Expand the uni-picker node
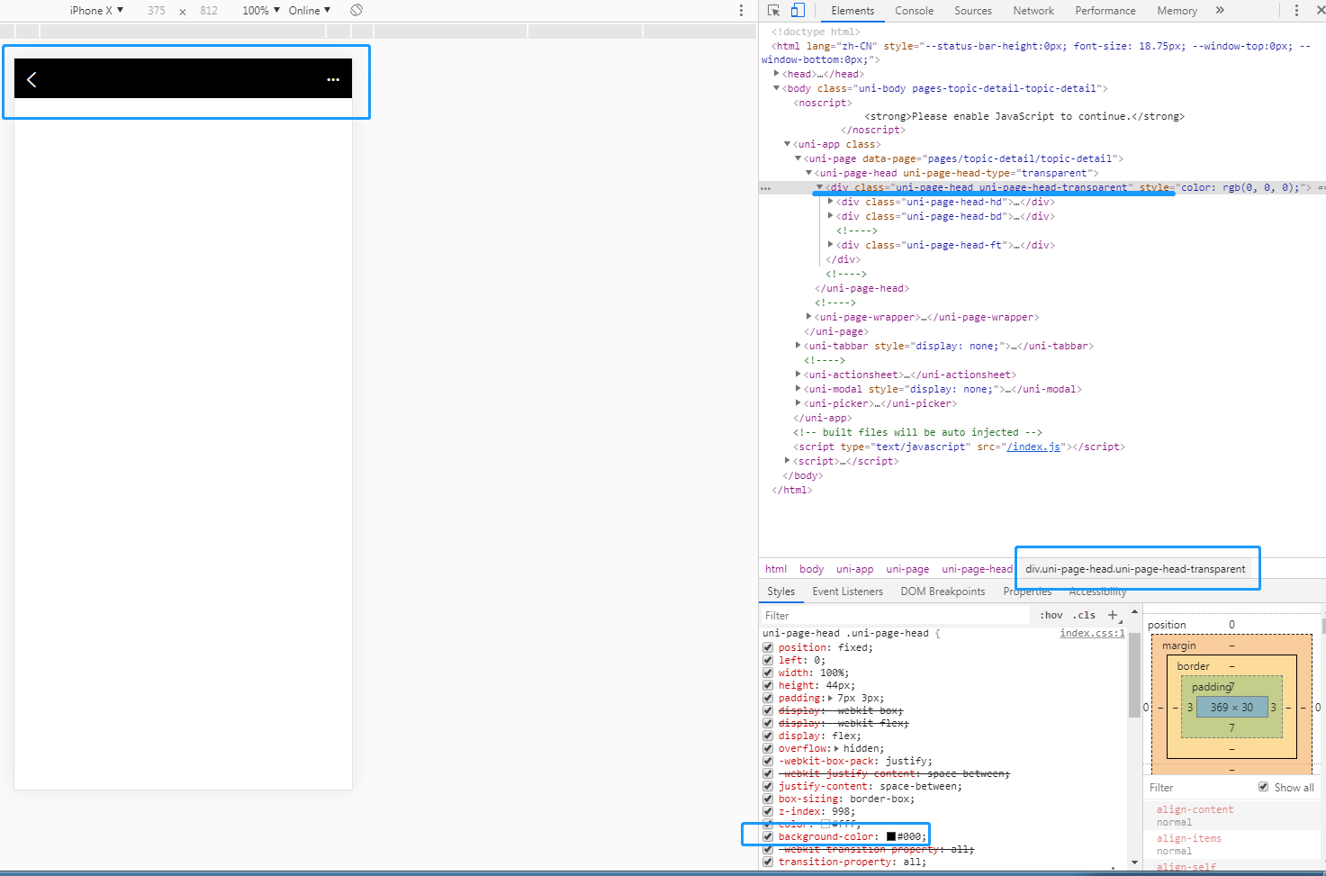 [x=798, y=403]
